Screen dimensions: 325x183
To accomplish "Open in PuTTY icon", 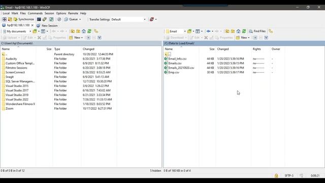I will pyautogui.click(x=45, y=19).
